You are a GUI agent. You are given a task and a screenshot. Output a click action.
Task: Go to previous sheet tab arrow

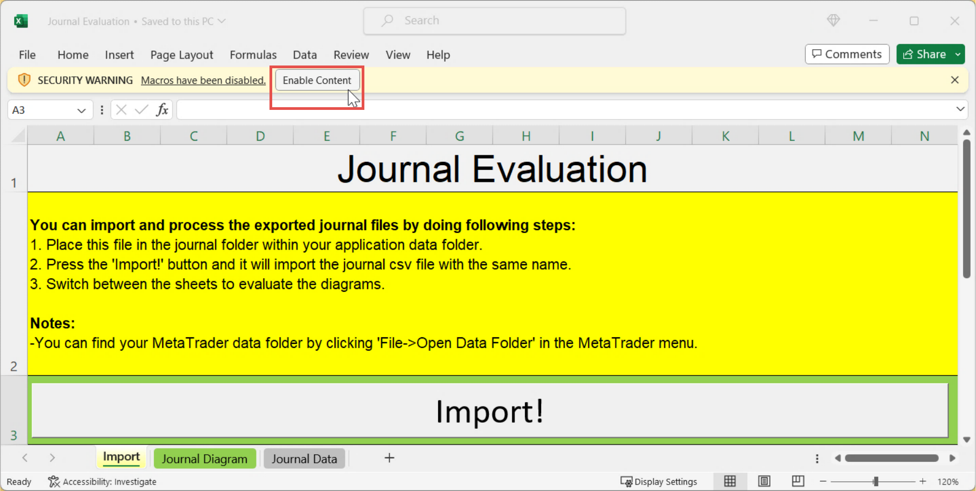pos(25,458)
